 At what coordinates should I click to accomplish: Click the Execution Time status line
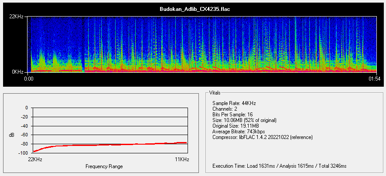point(279,166)
